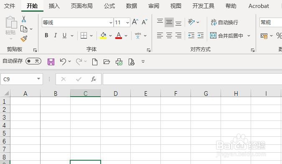Open the font size 11 dropdown
282x164 pixels.
(127, 23)
